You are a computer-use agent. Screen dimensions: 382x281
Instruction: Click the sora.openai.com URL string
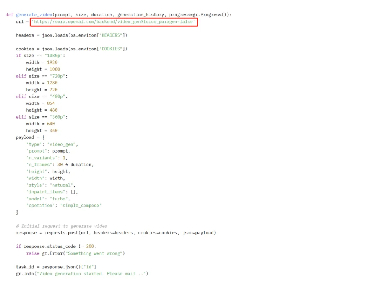(114, 22)
